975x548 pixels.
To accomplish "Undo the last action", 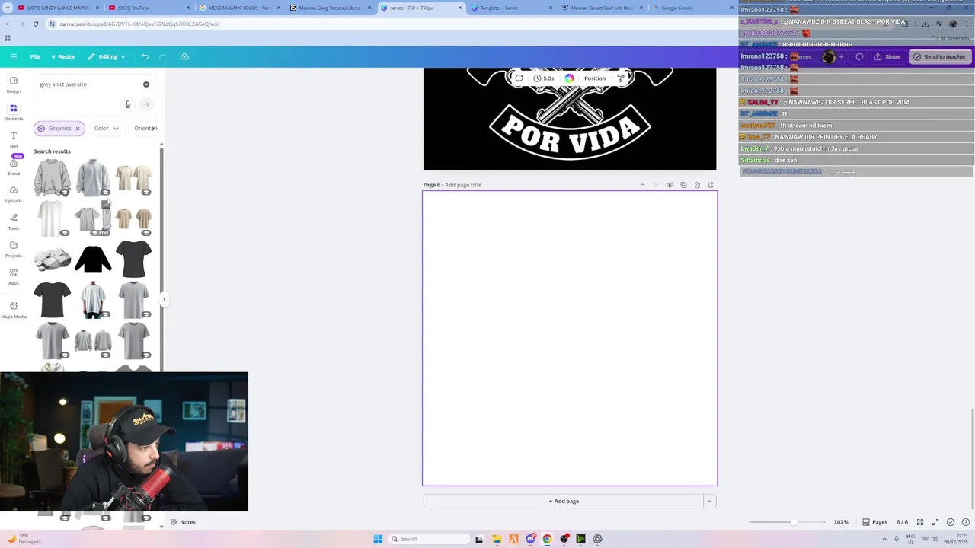I will [x=145, y=56].
